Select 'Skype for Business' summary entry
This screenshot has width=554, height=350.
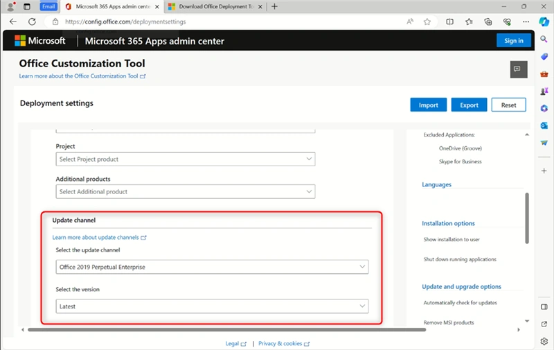460,161
